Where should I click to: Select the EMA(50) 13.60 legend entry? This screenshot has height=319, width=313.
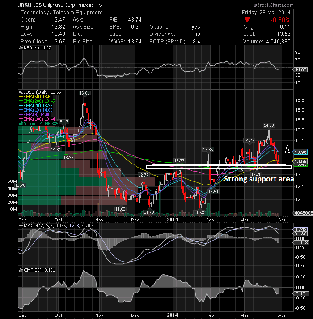pos(36,97)
